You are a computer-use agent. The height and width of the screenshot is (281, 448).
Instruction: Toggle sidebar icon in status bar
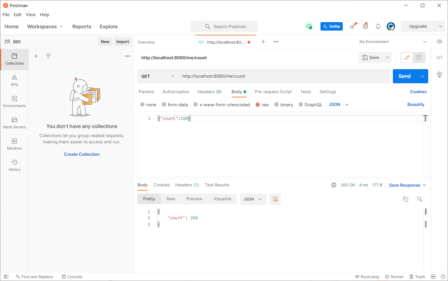(x=6, y=277)
